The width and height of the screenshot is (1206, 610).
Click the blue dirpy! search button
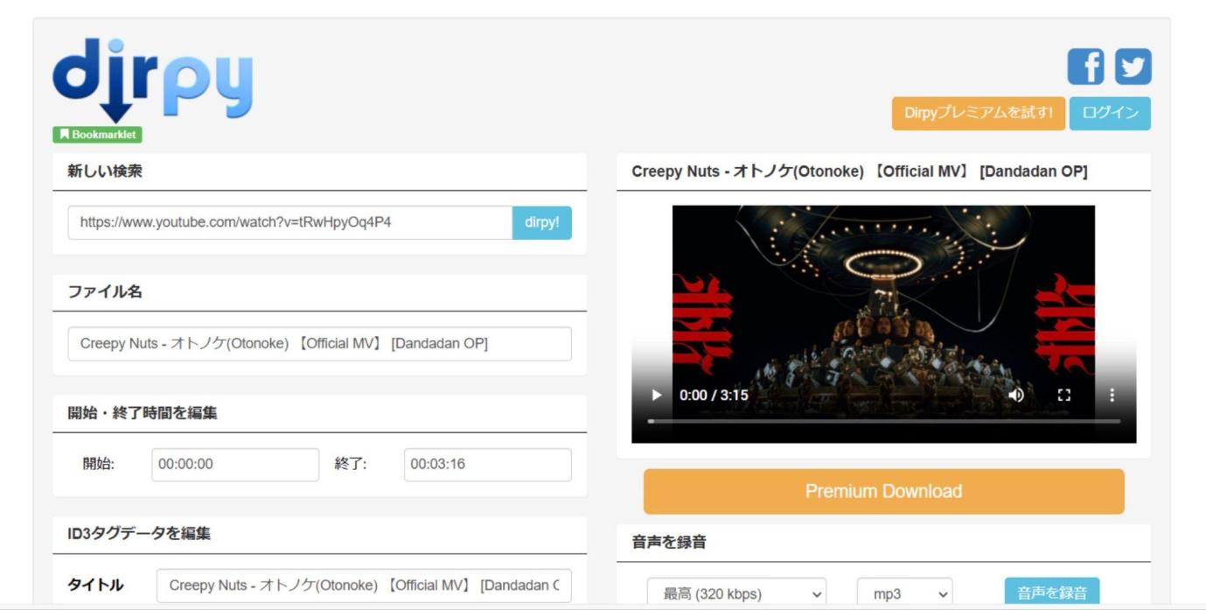pyautogui.click(x=541, y=222)
